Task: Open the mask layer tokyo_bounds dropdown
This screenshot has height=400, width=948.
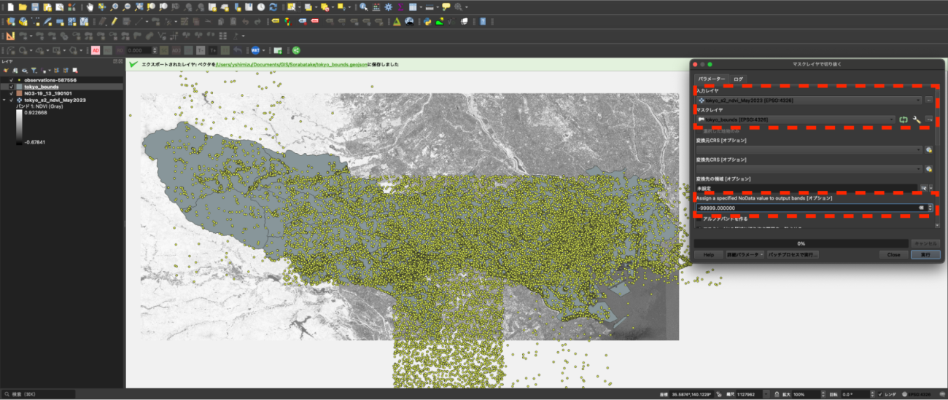Action: (795, 119)
